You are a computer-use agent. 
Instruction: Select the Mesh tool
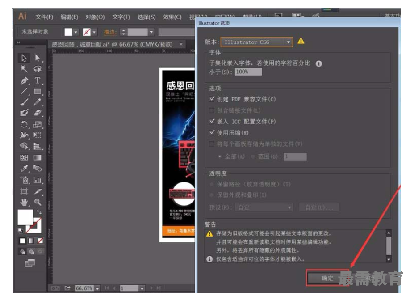(24, 157)
